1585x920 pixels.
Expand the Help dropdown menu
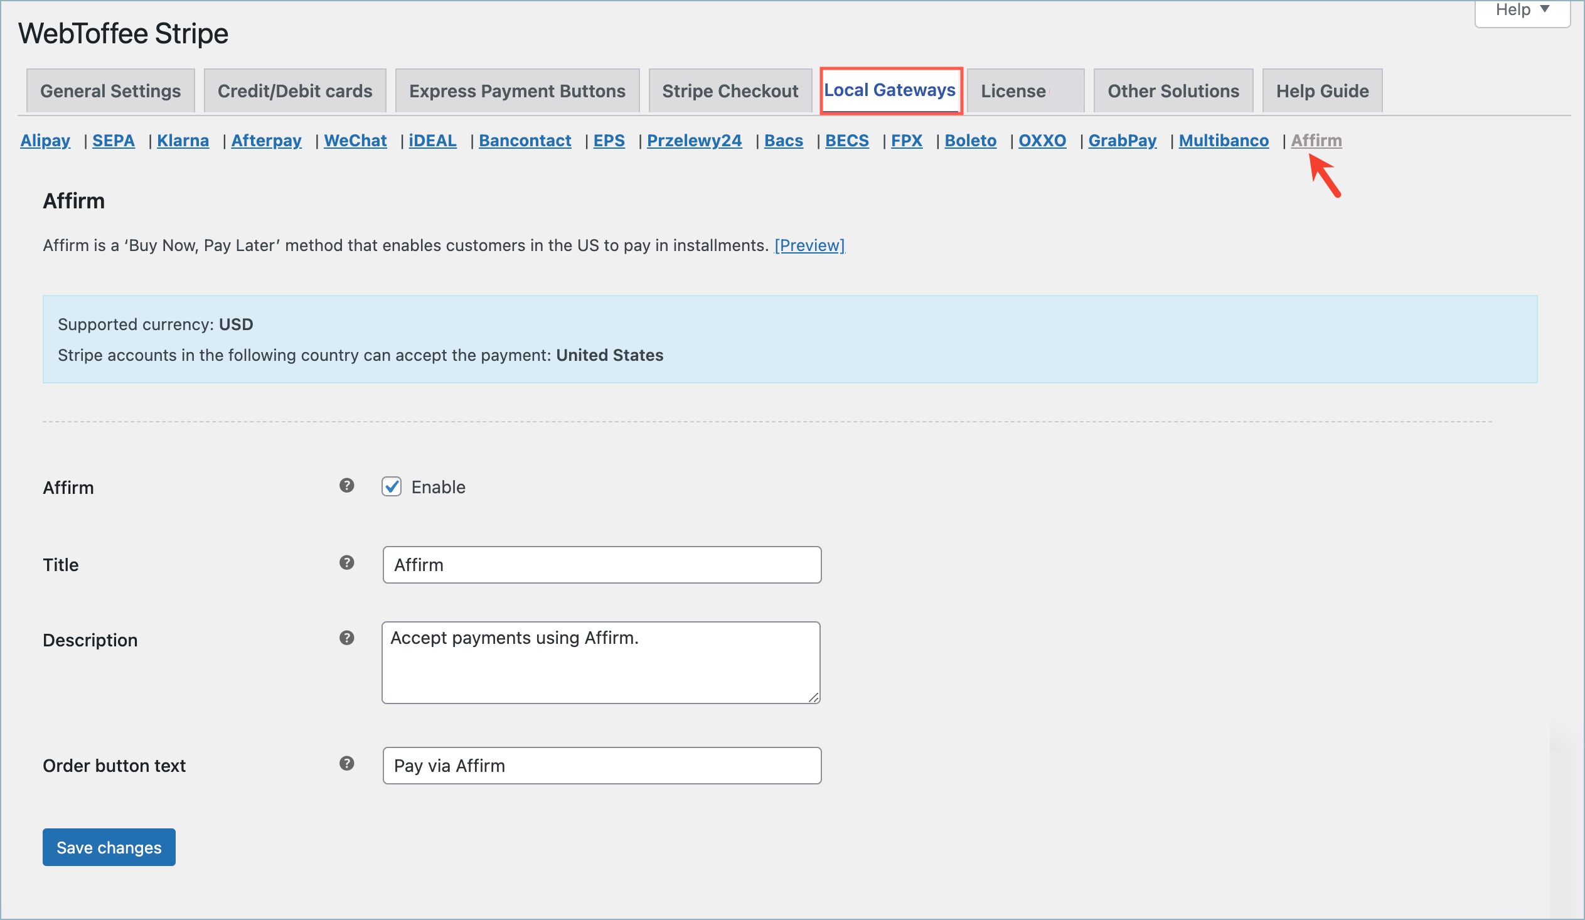[x=1521, y=9]
